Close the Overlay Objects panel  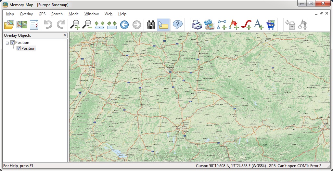65,35
